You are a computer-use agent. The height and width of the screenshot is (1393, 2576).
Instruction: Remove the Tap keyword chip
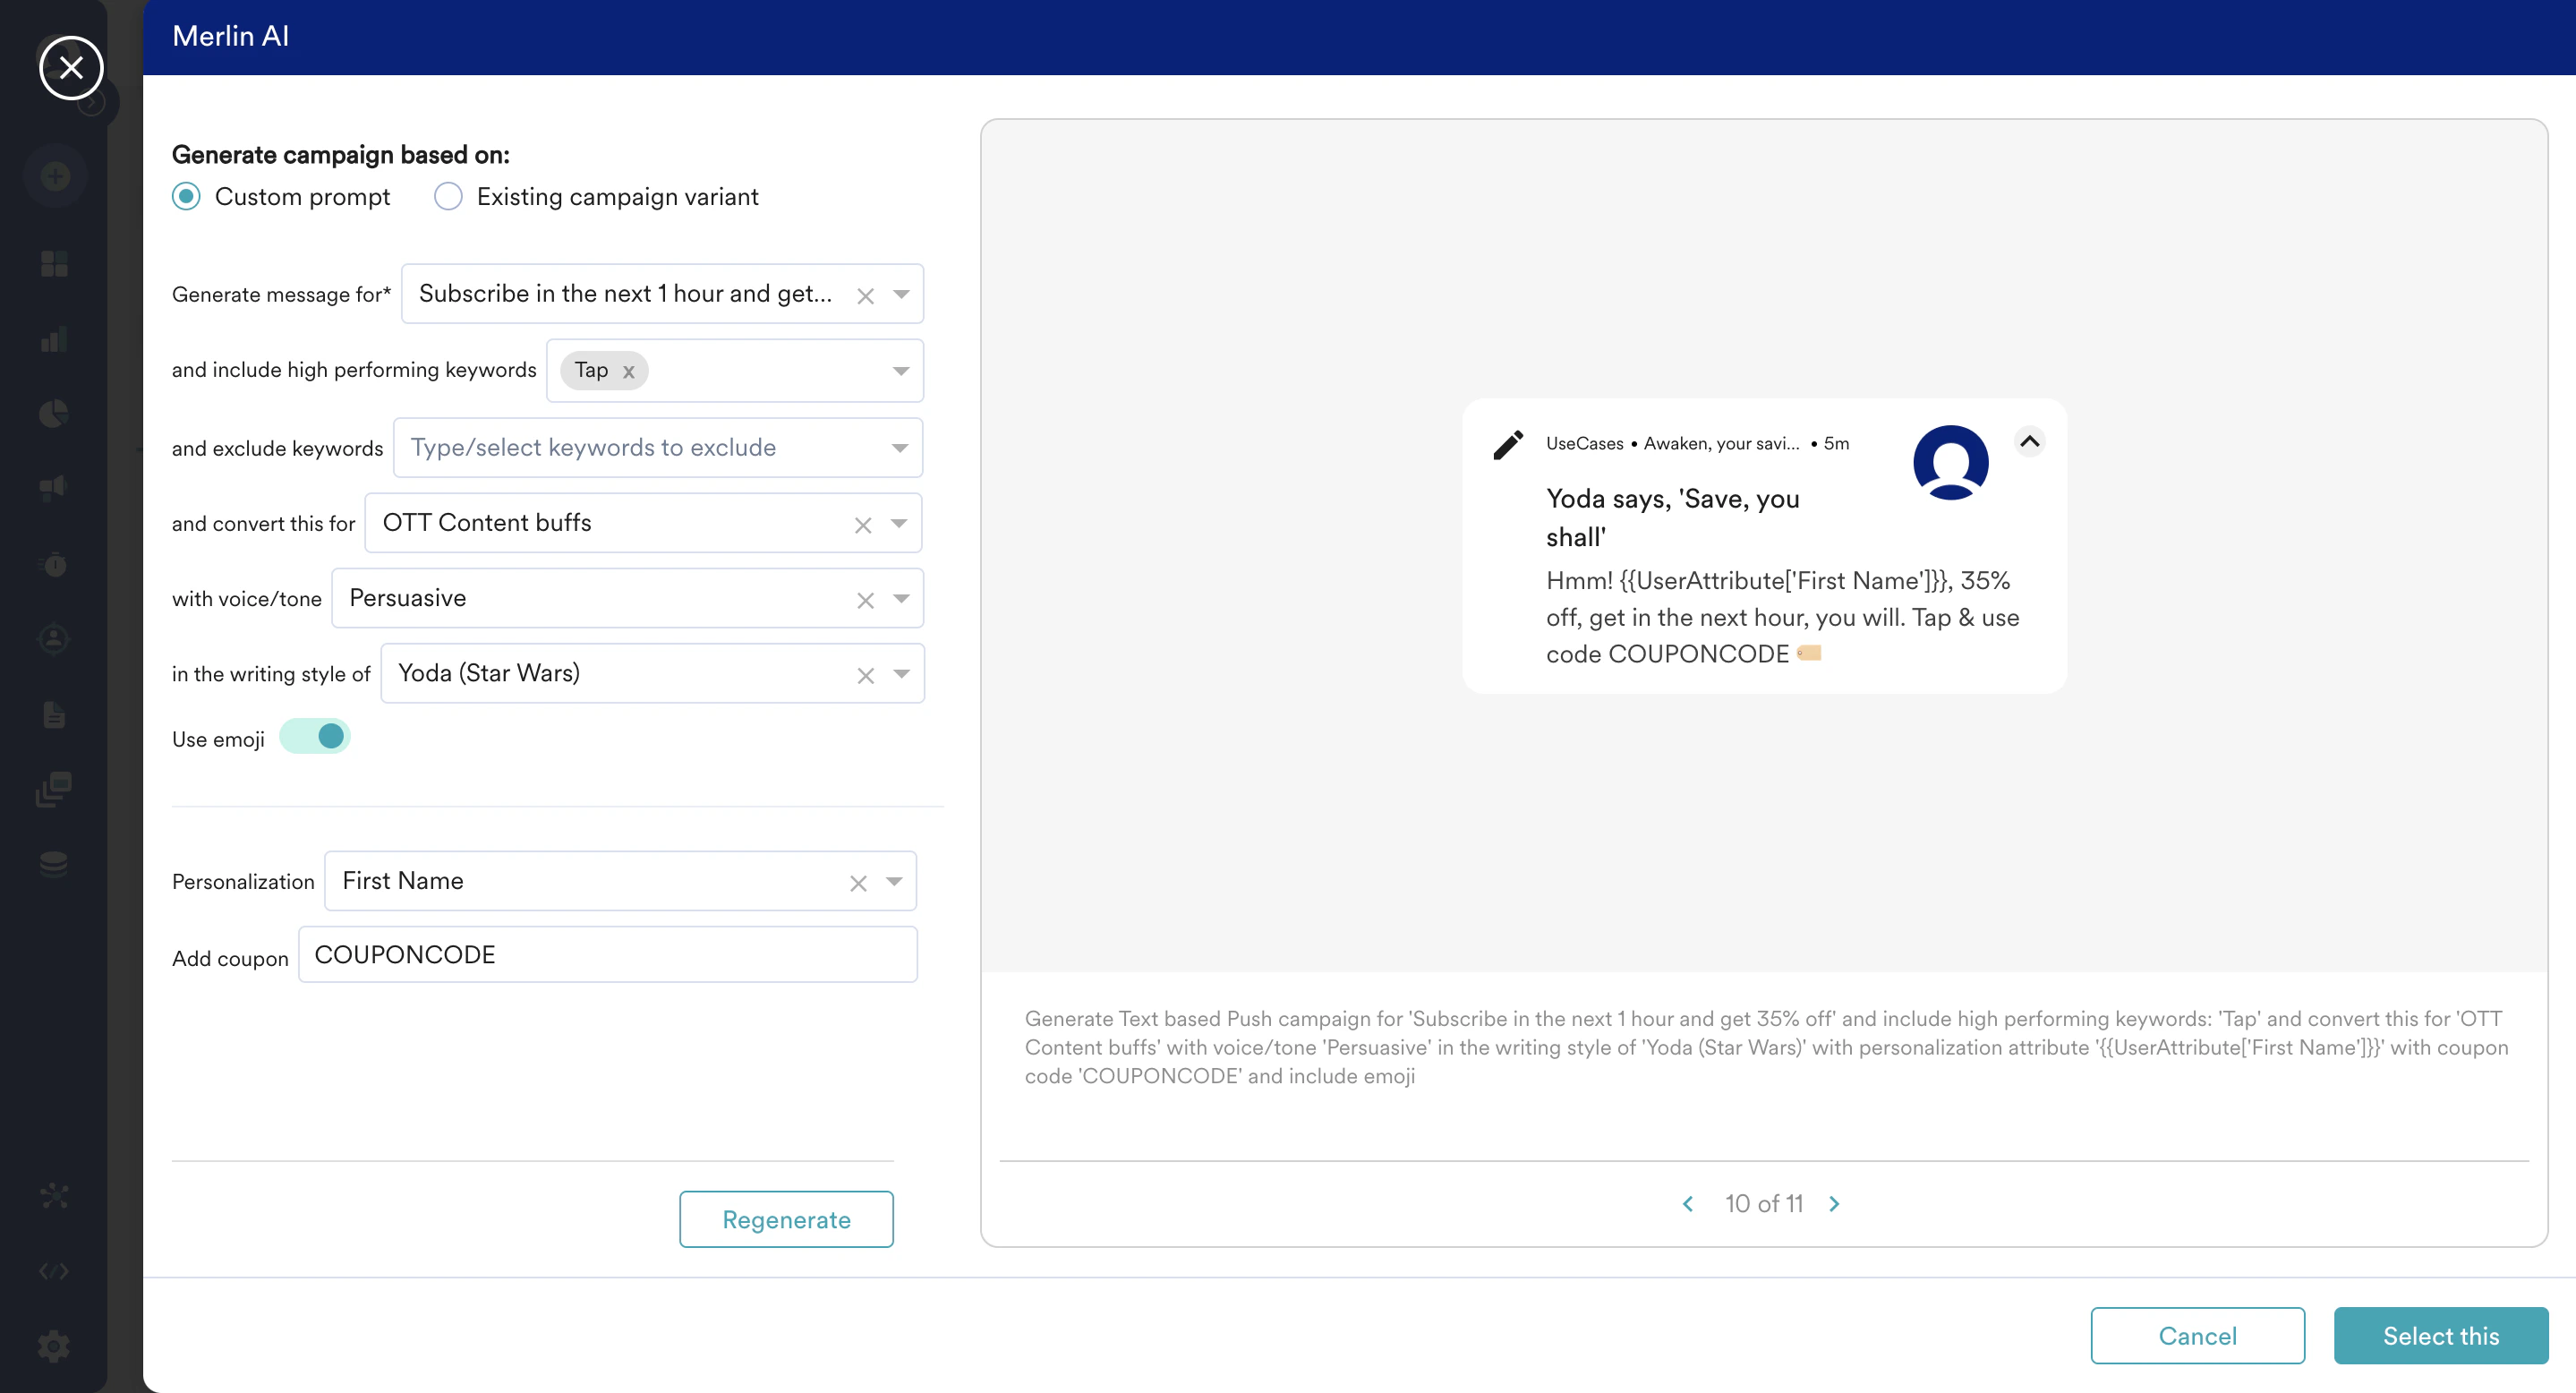[x=628, y=371]
